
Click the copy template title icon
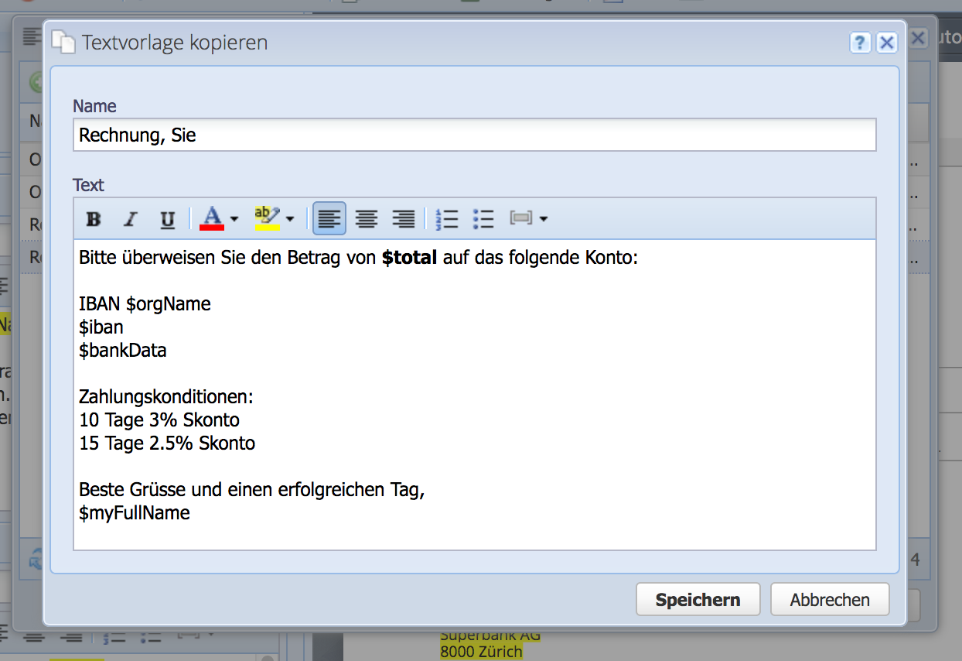point(65,43)
